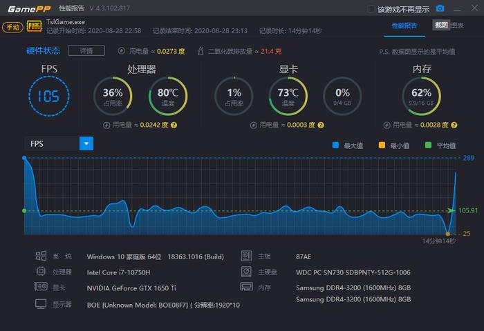Click the minimum 25 marker on chart
Screen dimensions: 484x331
(447, 234)
